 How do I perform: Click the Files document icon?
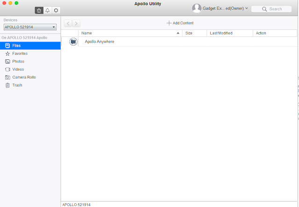click(x=7, y=46)
